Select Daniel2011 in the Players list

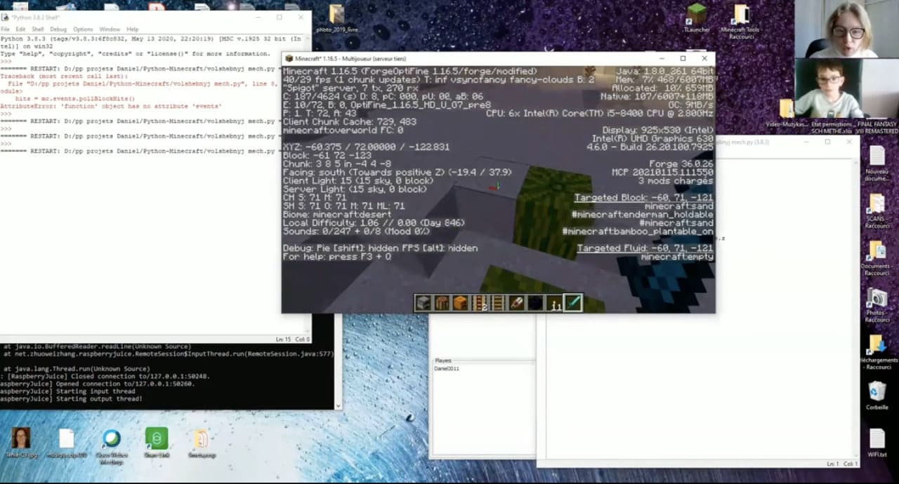pyautogui.click(x=447, y=368)
